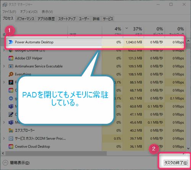Switch to the ユーザー tab
This screenshot has height=170, width=191.
coord(84,19)
